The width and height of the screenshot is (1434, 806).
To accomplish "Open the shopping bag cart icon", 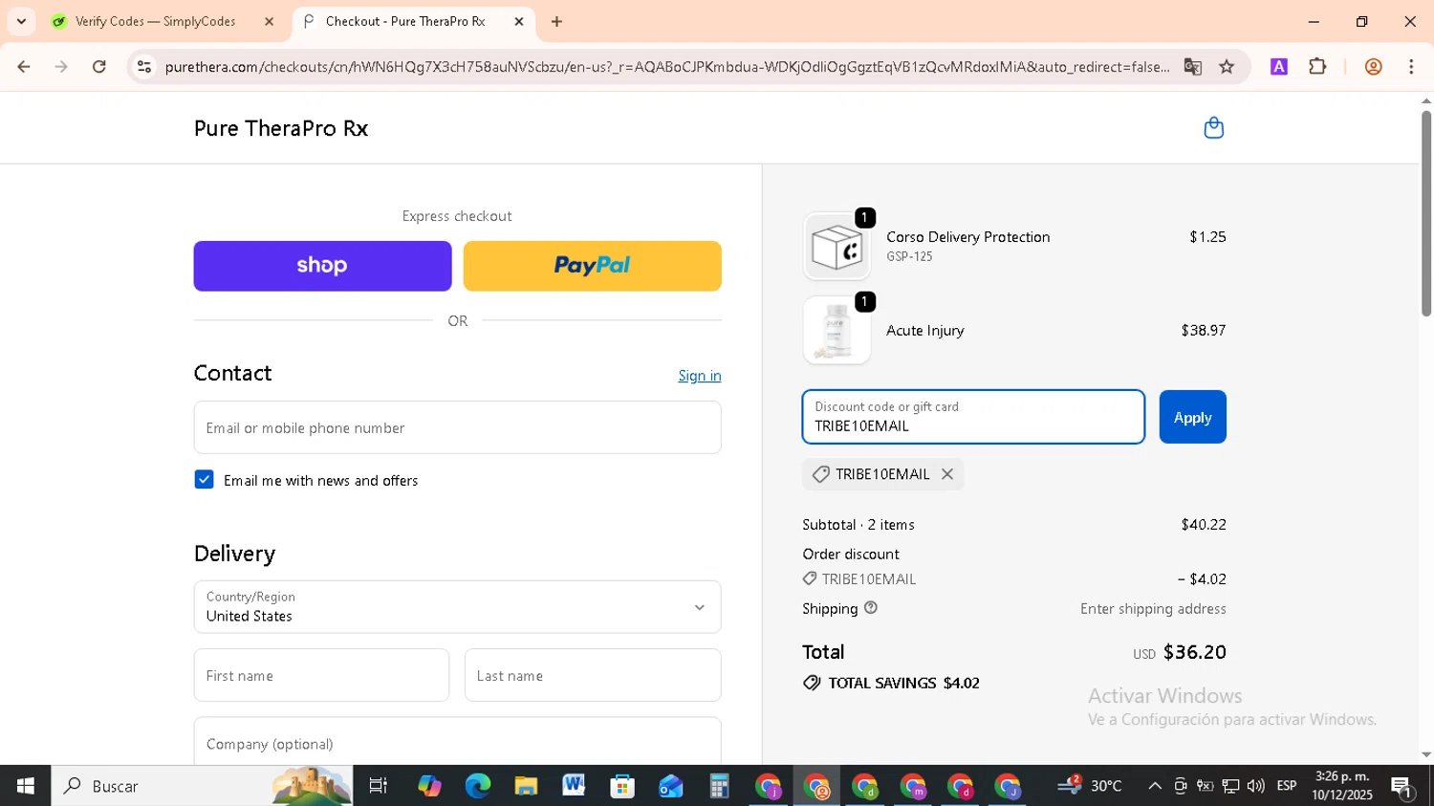I will click(x=1213, y=127).
